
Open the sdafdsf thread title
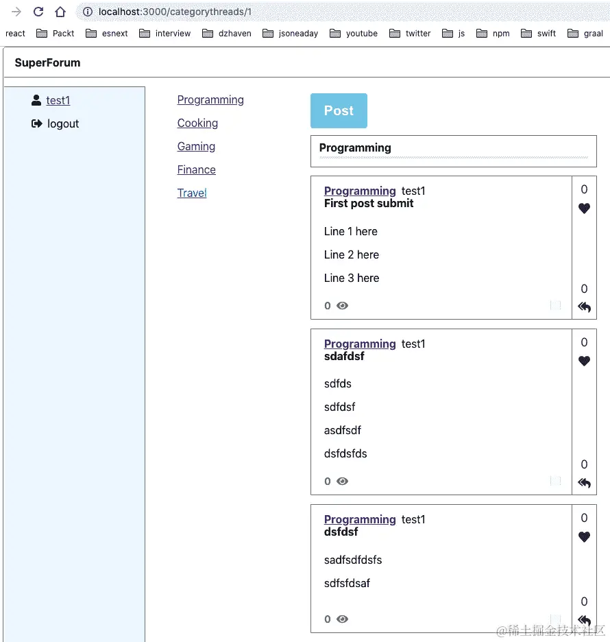[344, 356]
